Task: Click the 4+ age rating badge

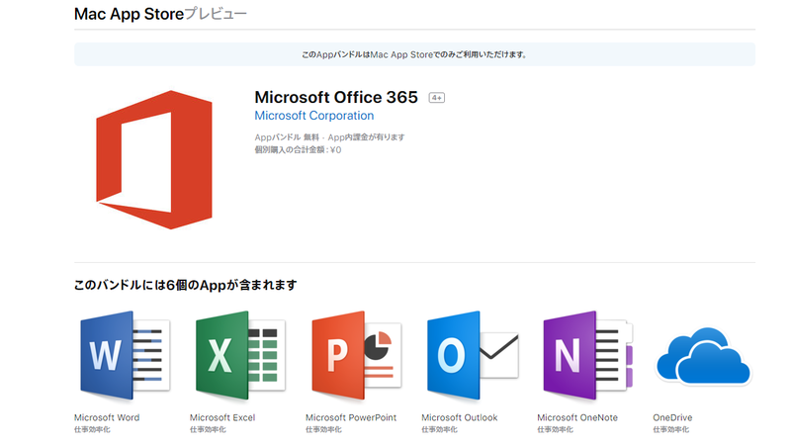Action: pos(437,98)
